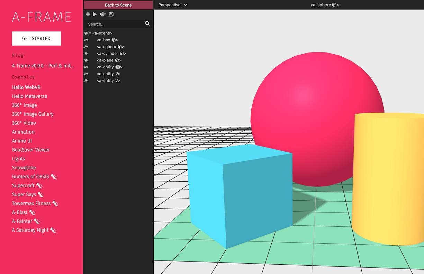Open the Animation example
424x274 pixels.
click(x=23, y=132)
